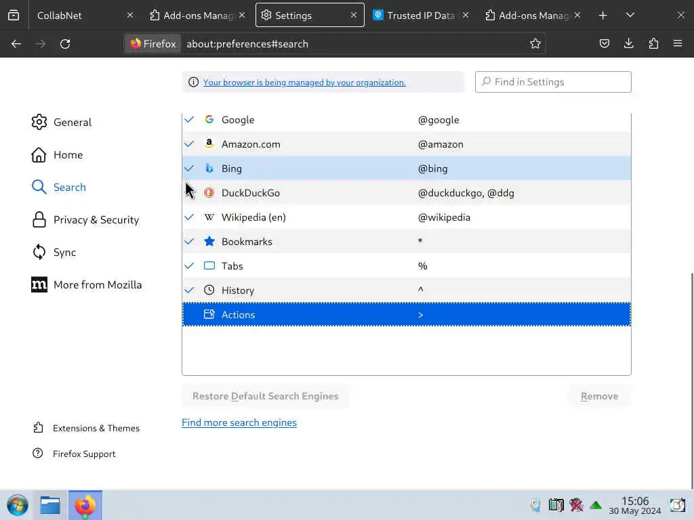Viewport: 694px width, 520px height.
Task: Open the Extensions toolbar icon
Action: 653,43
